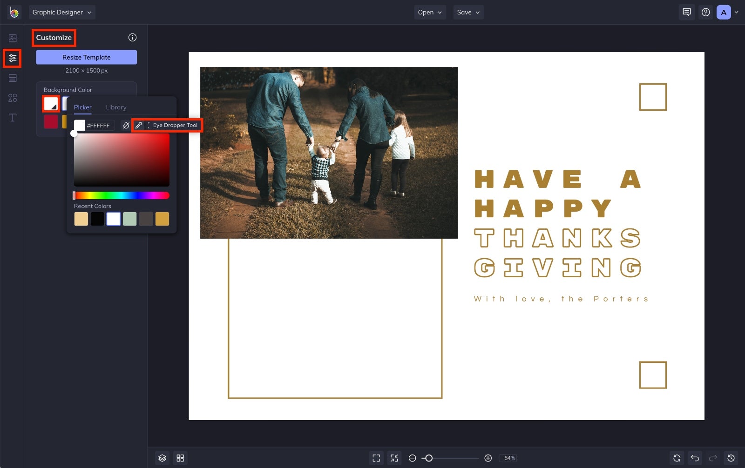Expand the Graphic Designer dropdown
This screenshot has height=468, width=745.
coord(62,13)
